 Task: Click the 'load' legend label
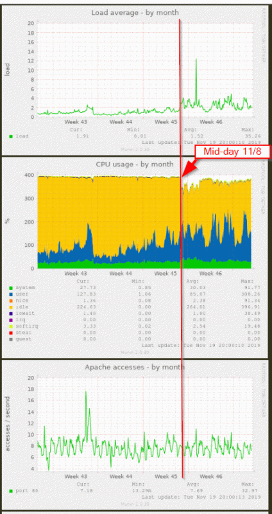click(22, 136)
